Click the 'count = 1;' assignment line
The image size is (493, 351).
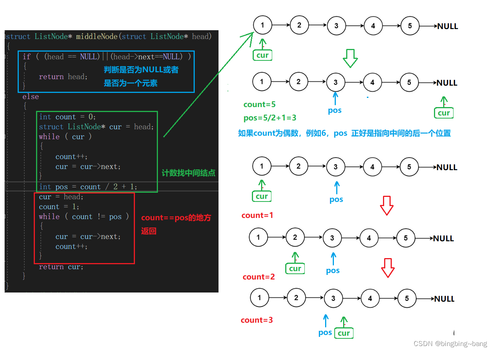59,206
